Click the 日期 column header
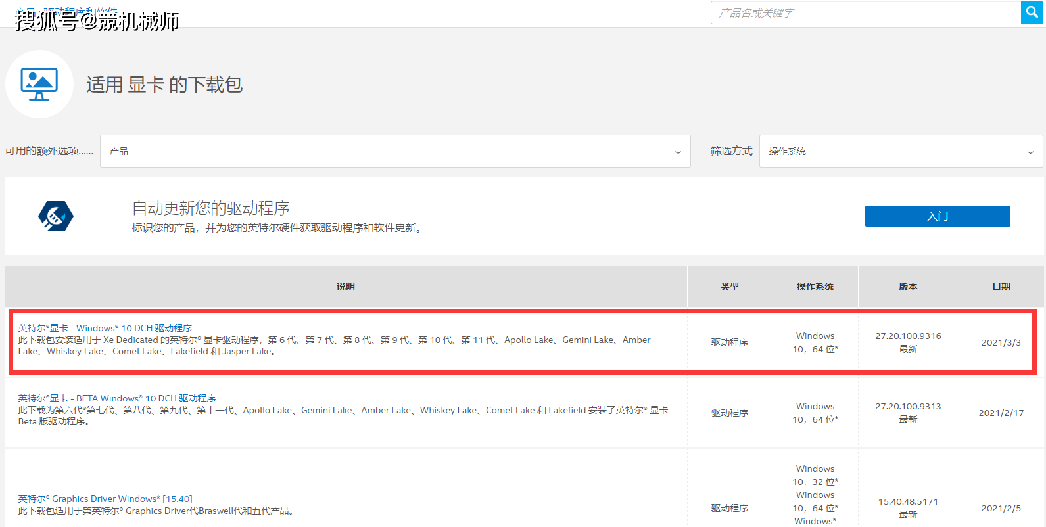Screen dimensions: 1046x527 [x=1001, y=286]
